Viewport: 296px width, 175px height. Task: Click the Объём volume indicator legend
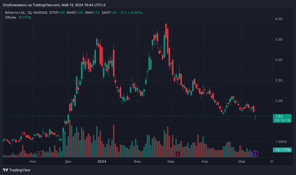tap(10, 18)
